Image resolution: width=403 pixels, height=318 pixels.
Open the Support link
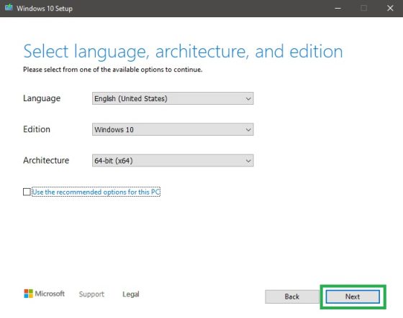coord(91,294)
